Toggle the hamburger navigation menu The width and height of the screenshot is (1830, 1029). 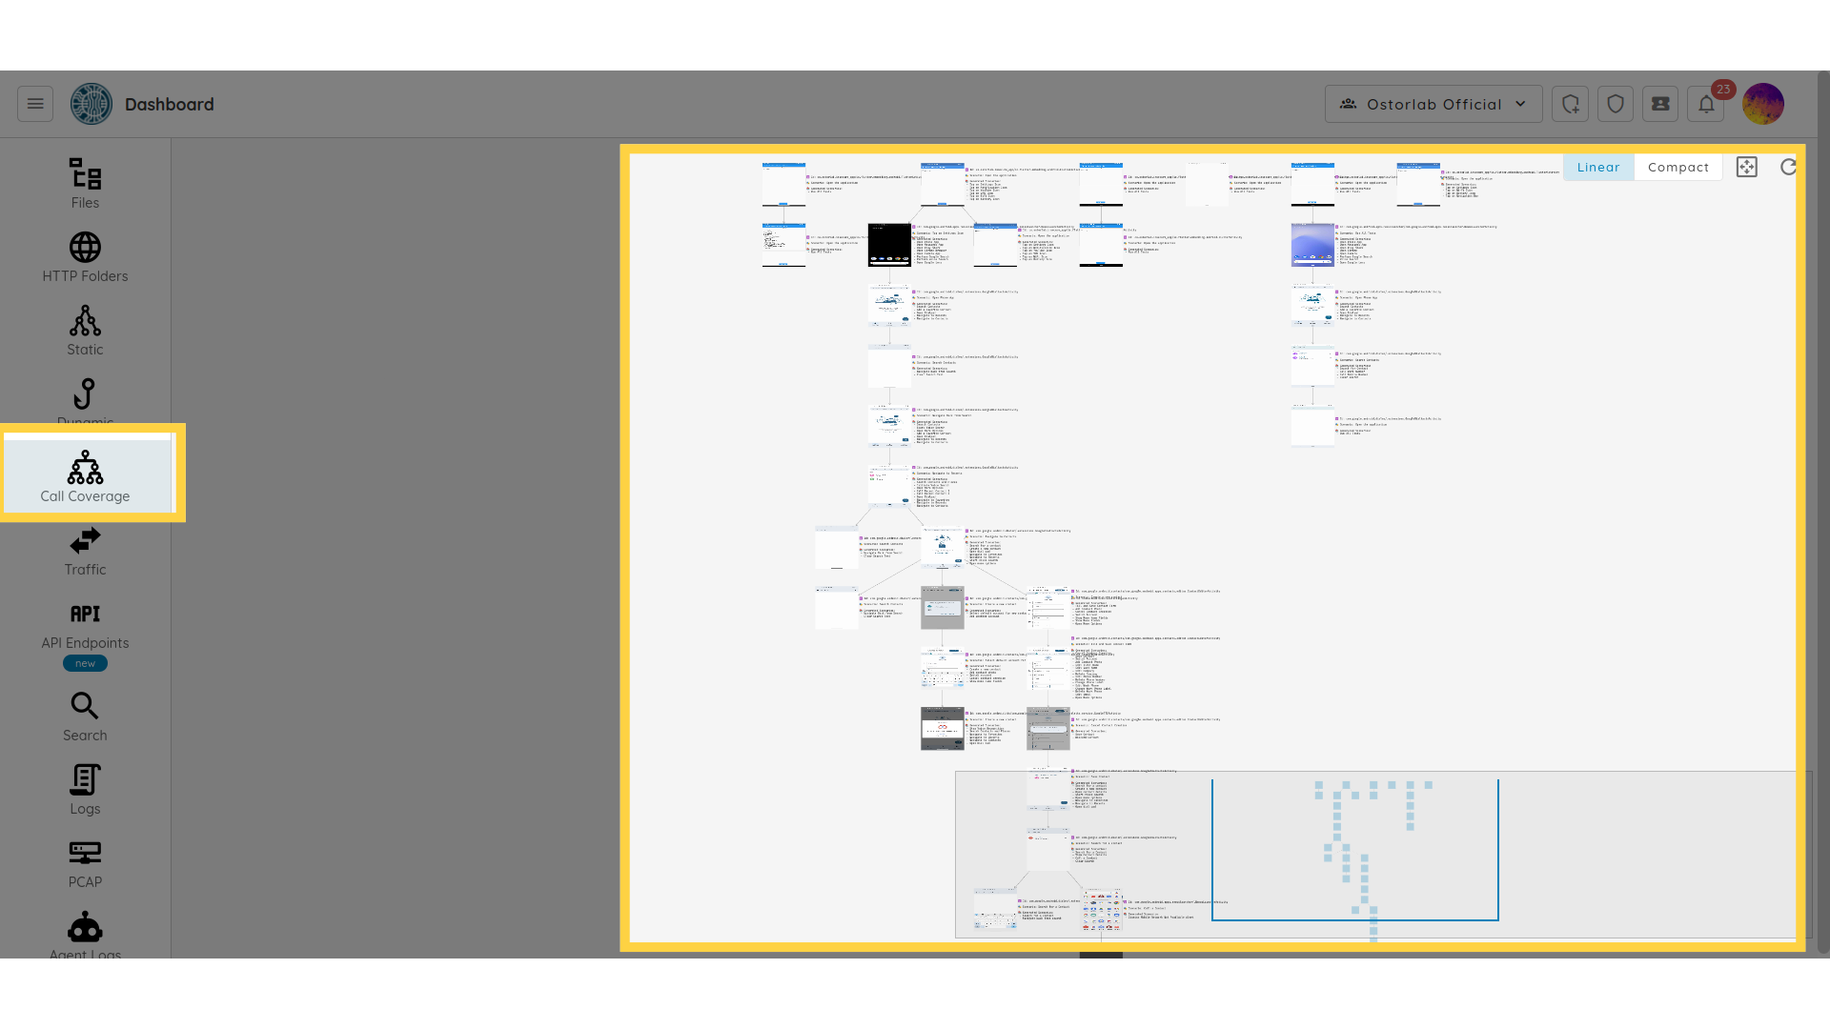35,104
